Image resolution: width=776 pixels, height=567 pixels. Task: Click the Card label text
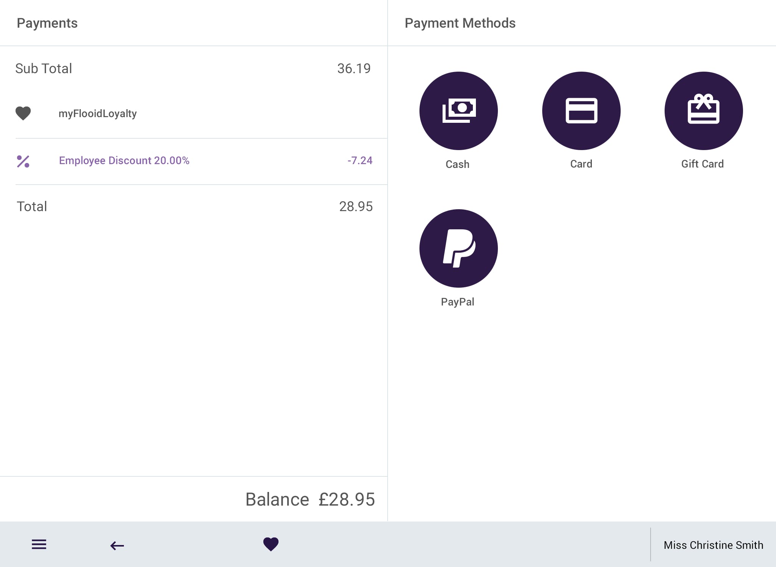pyautogui.click(x=581, y=164)
